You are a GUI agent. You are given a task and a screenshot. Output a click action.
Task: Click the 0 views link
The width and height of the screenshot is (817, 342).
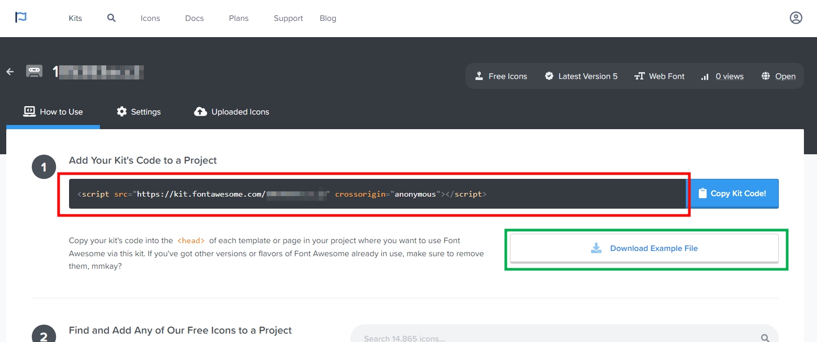point(730,76)
